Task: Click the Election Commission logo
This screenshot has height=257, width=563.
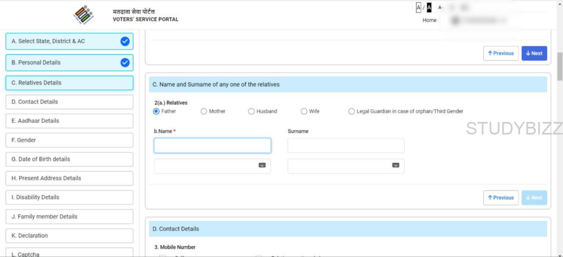Action: coord(84,15)
